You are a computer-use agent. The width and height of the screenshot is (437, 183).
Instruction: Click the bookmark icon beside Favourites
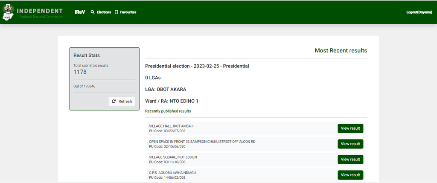pyautogui.click(x=116, y=12)
